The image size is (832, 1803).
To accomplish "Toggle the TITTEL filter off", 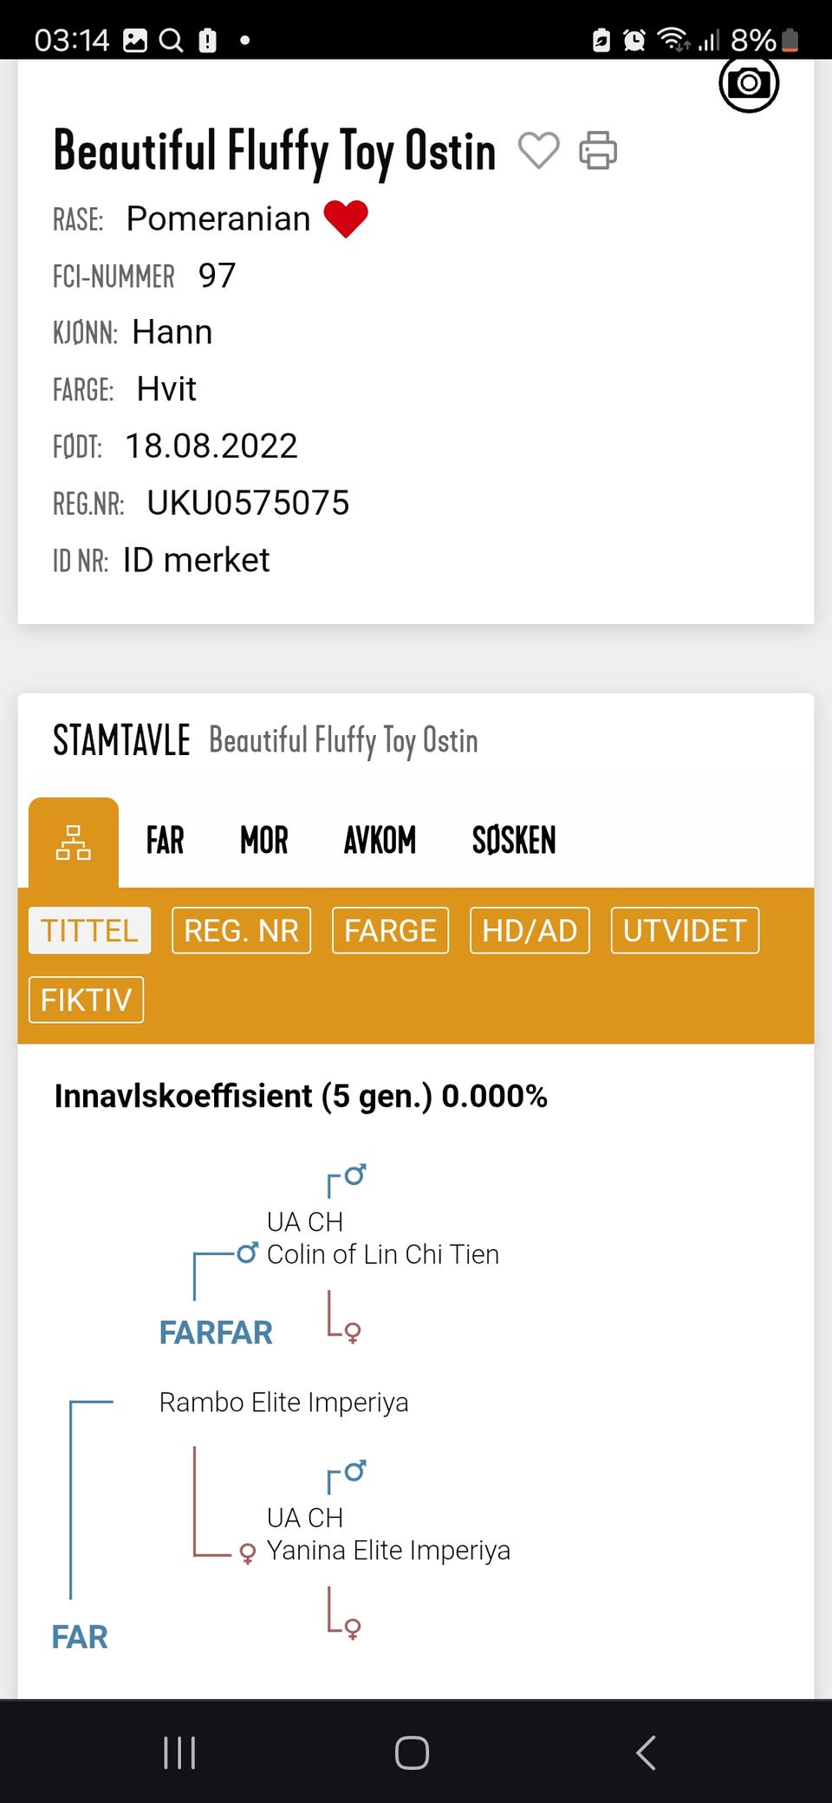I will [x=89, y=931].
